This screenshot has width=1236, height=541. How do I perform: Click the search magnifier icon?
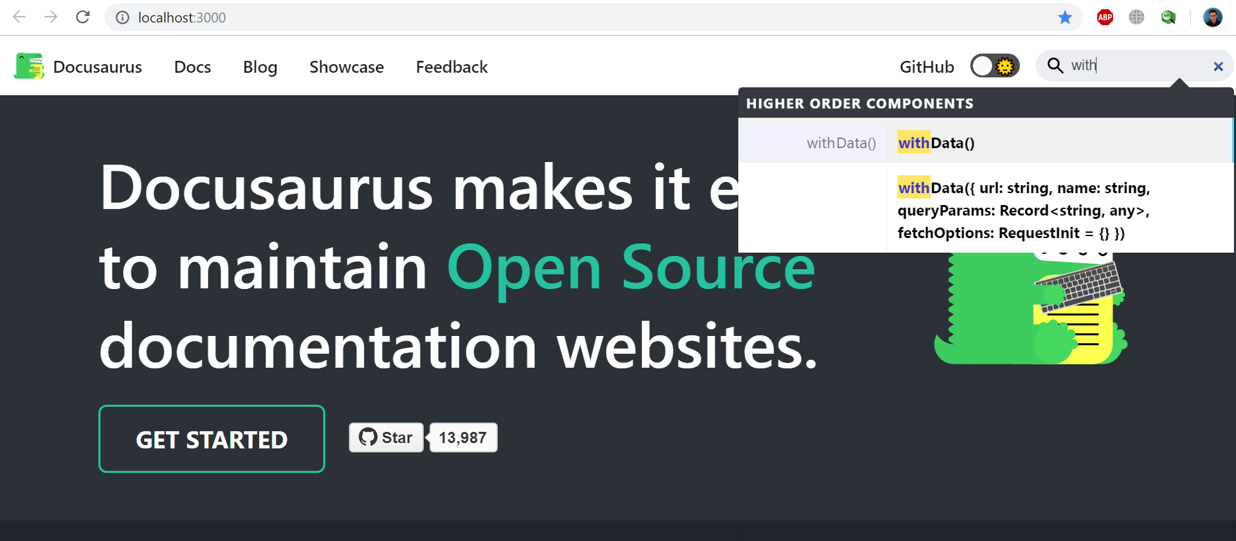[1056, 65]
